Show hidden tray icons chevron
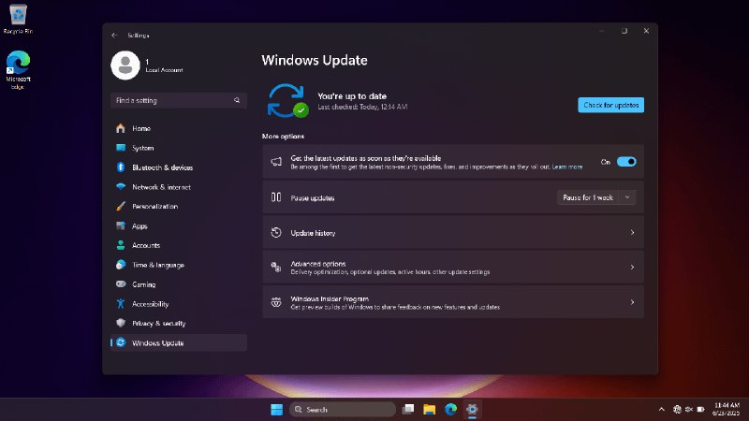 [662, 409]
